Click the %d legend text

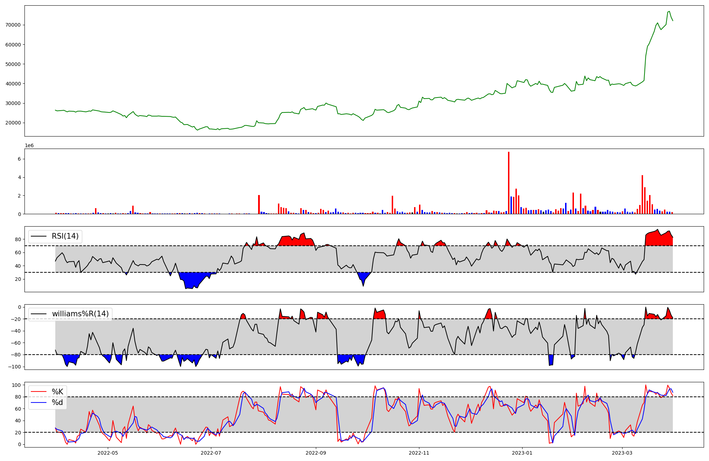[x=57, y=402]
